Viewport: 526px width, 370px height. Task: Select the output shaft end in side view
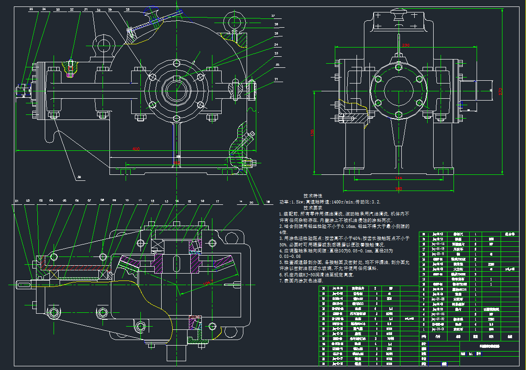tap(481, 89)
